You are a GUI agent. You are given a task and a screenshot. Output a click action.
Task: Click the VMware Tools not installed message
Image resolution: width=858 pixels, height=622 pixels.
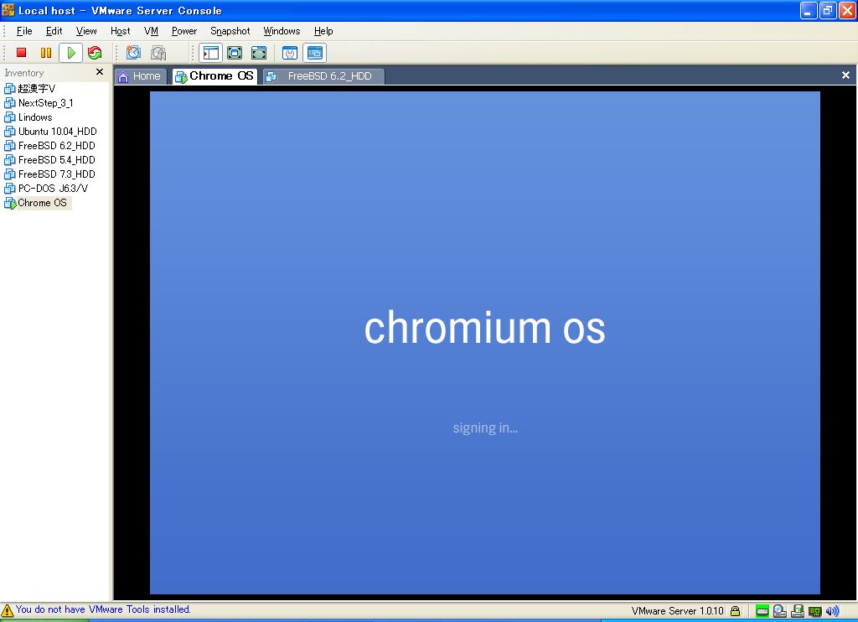(103, 609)
